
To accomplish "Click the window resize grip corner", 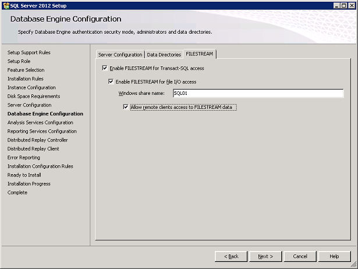I will pos(353,265).
